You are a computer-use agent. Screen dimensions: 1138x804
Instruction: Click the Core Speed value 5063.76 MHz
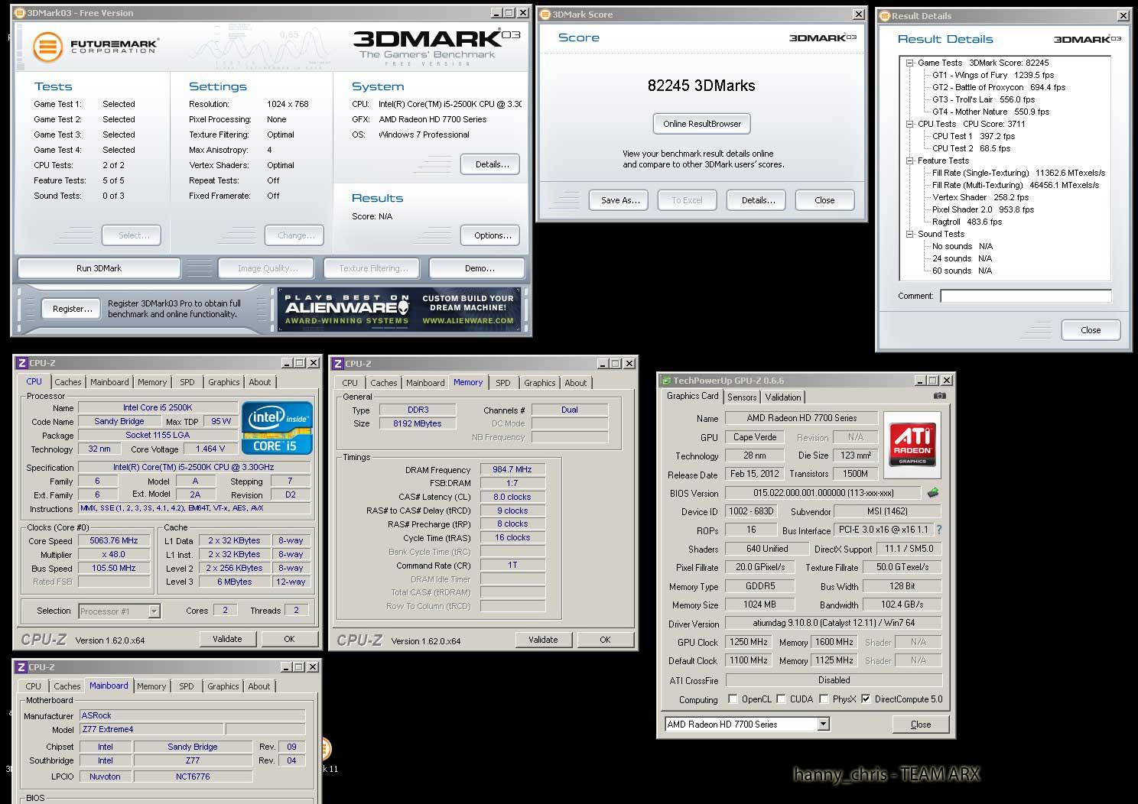[x=114, y=540]
